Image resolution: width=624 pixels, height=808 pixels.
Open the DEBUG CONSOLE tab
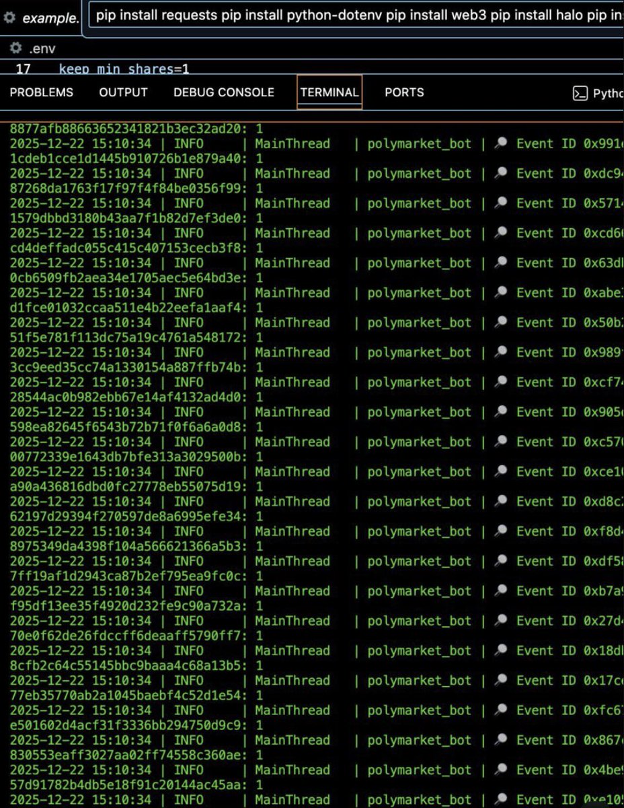pyautogui.click(x=224, y=92)
